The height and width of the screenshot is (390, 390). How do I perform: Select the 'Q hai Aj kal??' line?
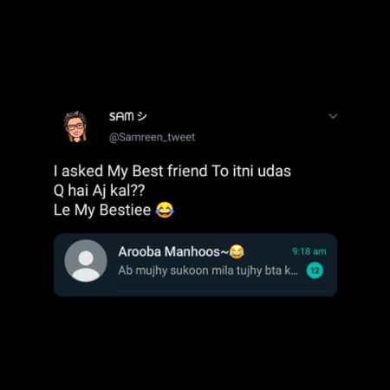99,191
